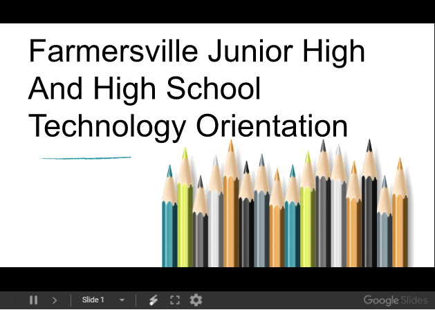Click the pencils image on slide

point(286,203)
